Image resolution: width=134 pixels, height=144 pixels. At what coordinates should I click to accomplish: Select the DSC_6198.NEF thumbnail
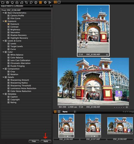[120, 126]
